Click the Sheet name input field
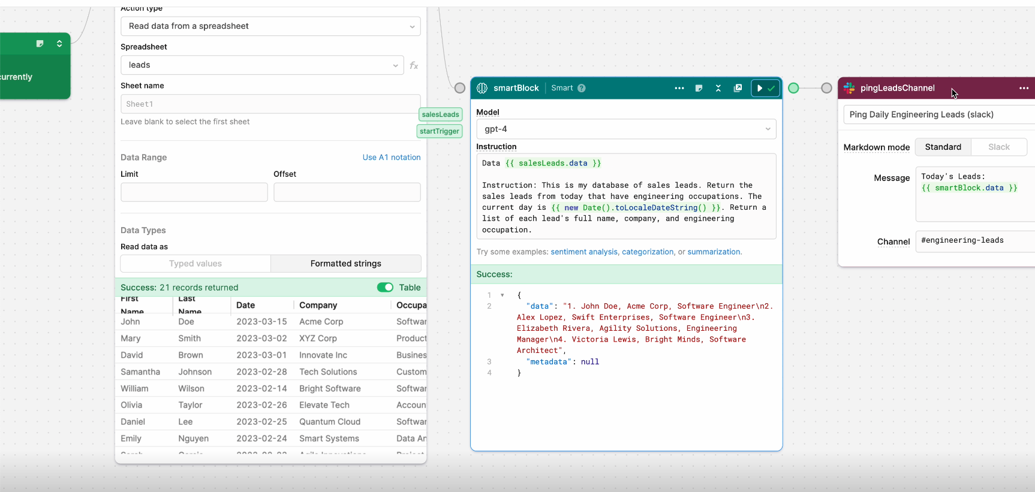Viewport: 1035px width, 492px height. (x=270, y=104)
